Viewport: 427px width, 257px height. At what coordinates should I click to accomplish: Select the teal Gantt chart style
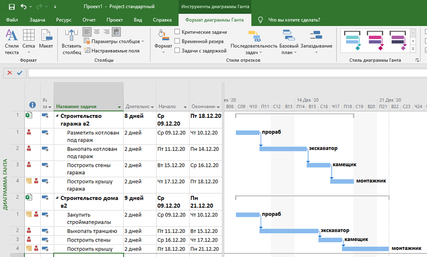(x=352, y=41)
